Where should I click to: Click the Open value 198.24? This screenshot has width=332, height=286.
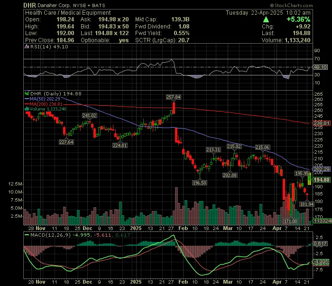click(65, 19)
